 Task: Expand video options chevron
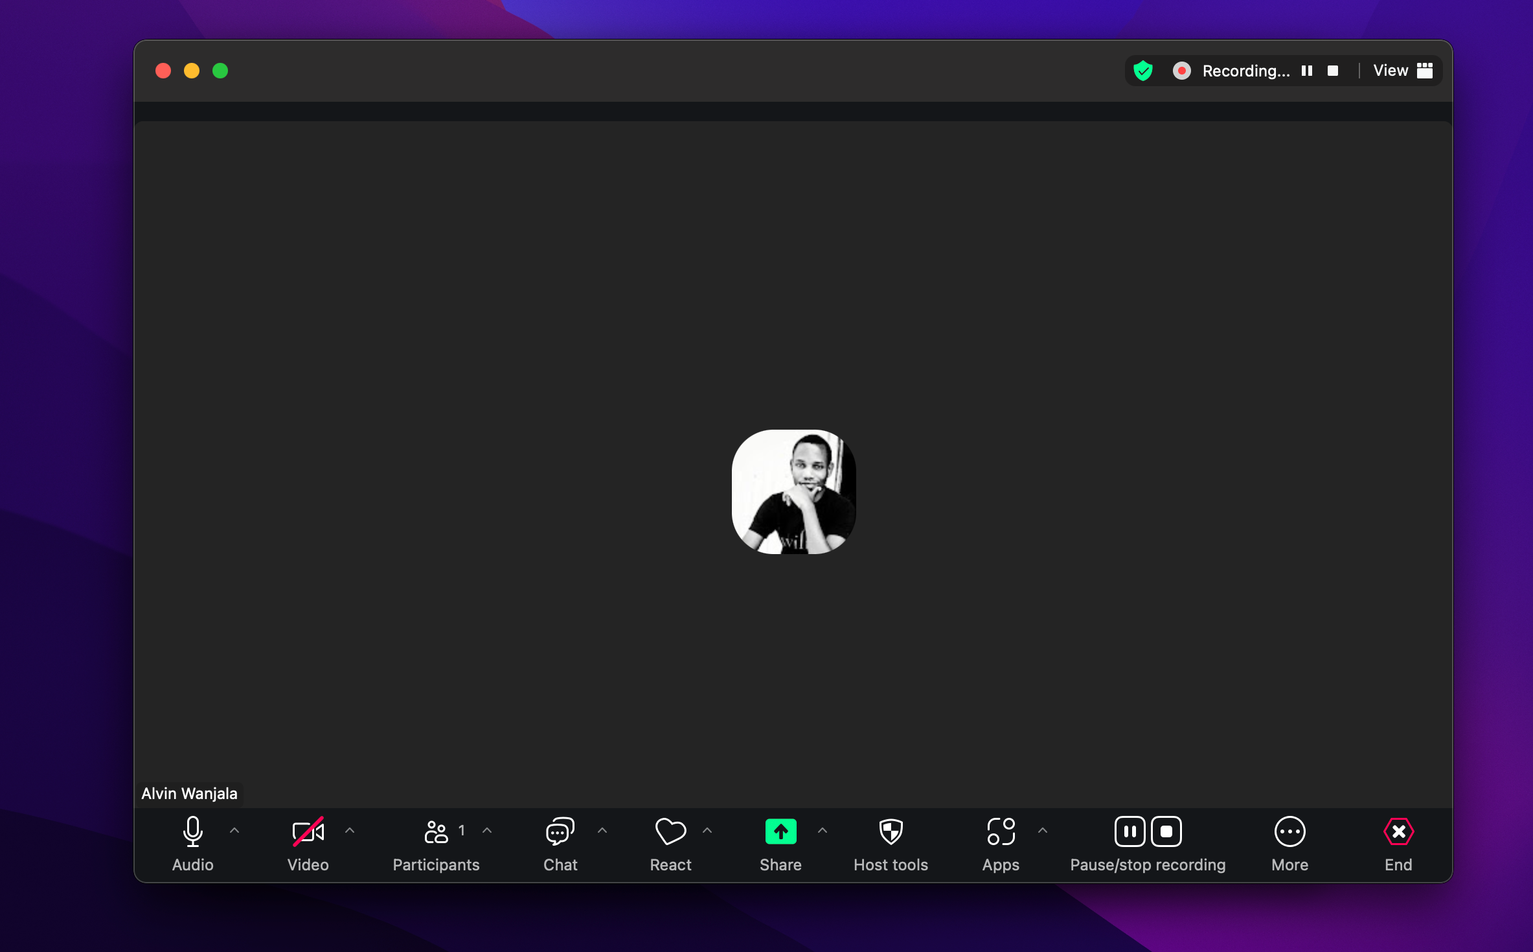(350, 830)
